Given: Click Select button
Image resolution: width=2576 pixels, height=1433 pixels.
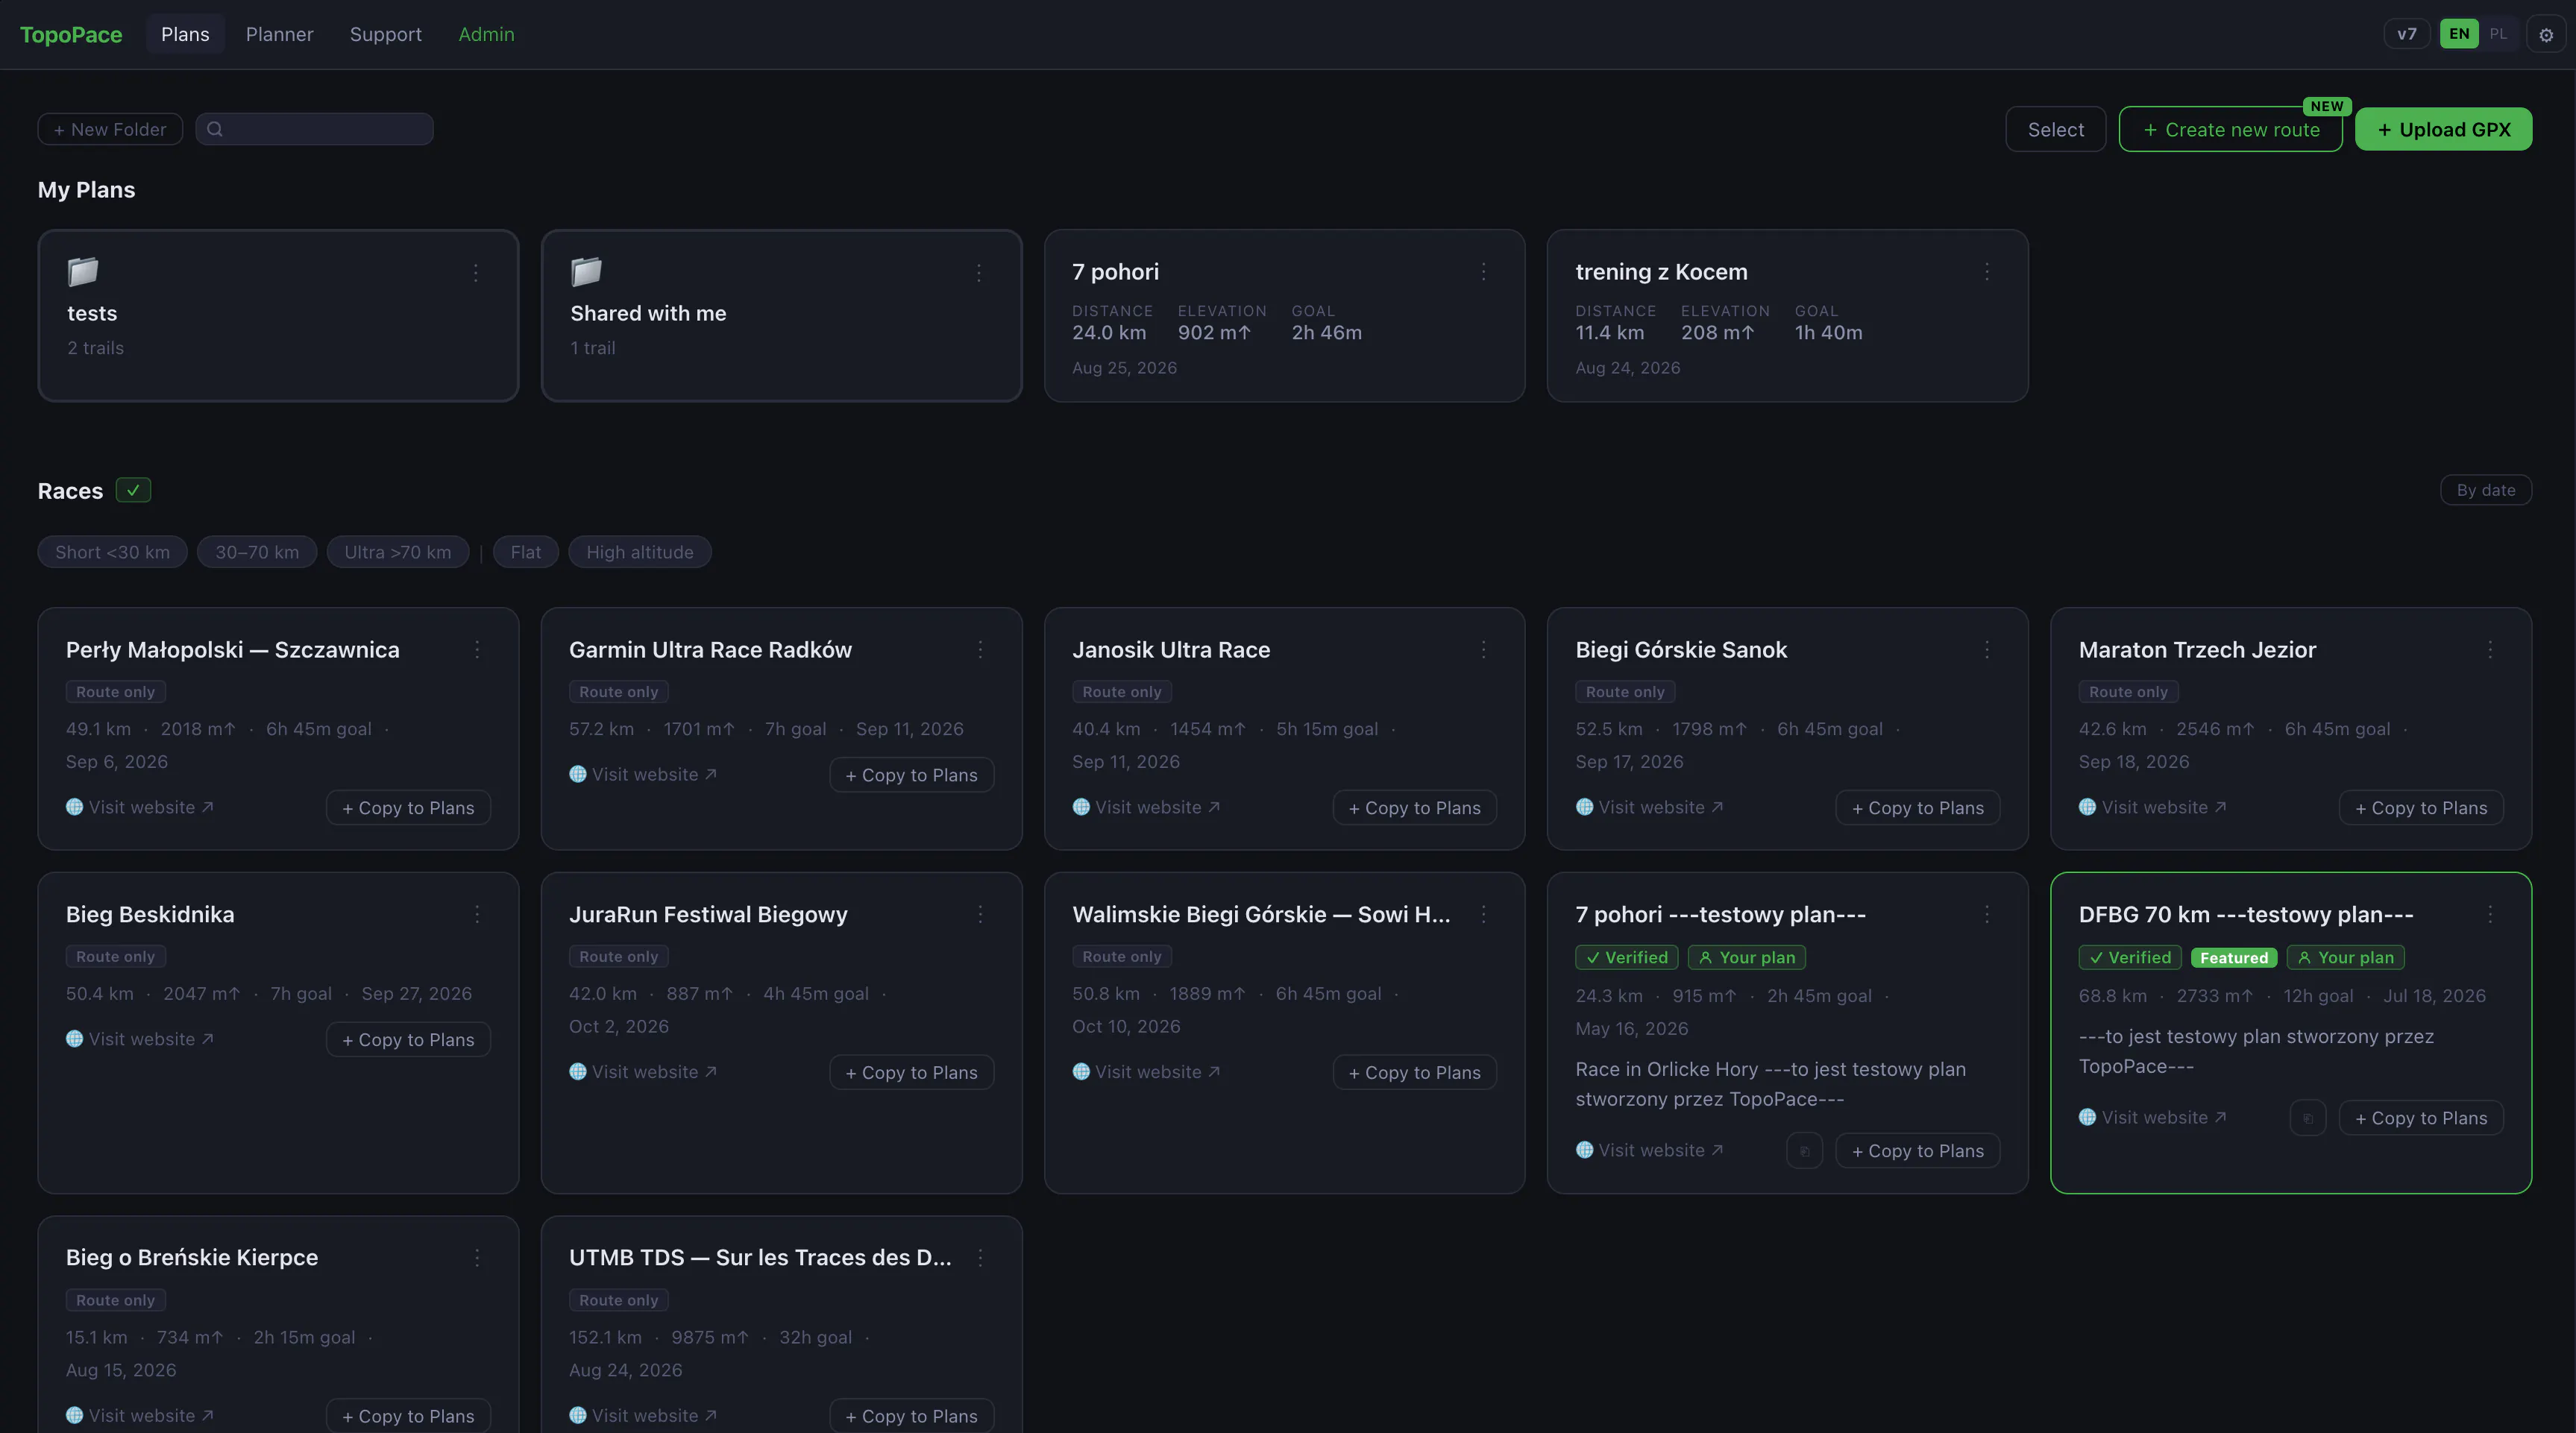Looking at the screenshot, I should 2056,129.
